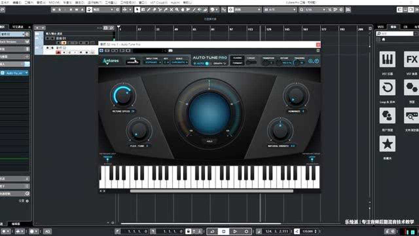Toggle Keyboard Mode Latch/Momentary switch
The image size is (419, 236).
tap(312, 160)
